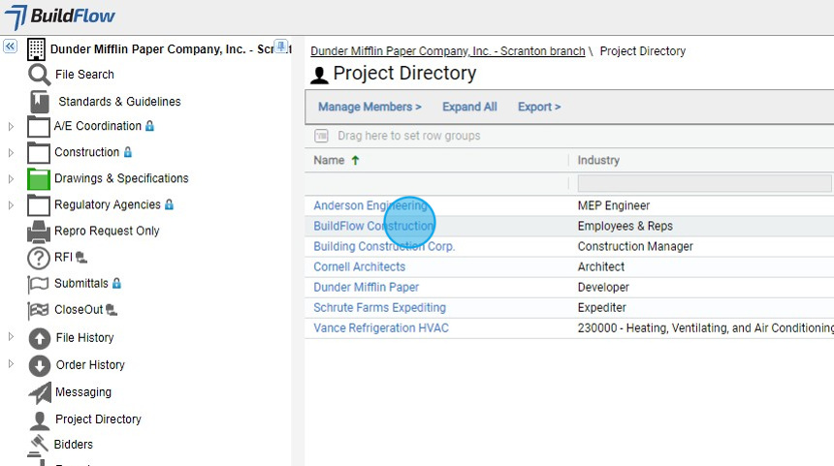The width and height of the screenshot is (834, 466).
Task: Click the Bidders gavel icon
Action: click(x=38, y=446)
